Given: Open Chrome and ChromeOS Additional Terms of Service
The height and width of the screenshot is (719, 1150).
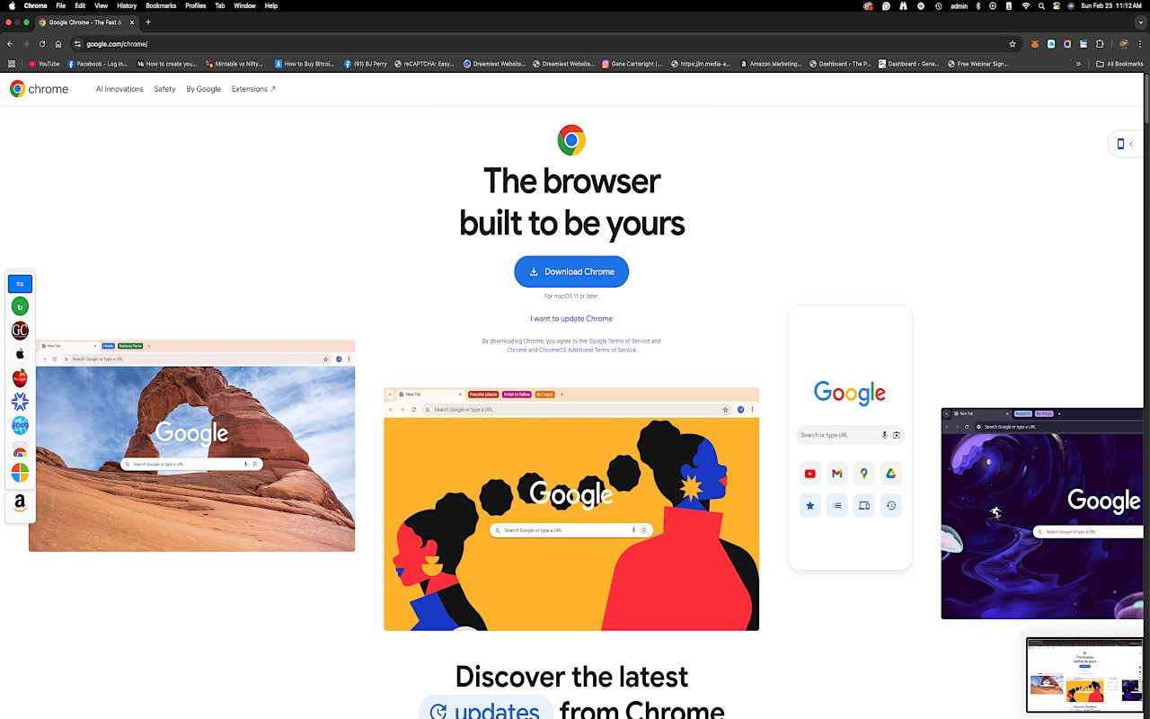Looking at the screenshot, I should pos(571,350).
